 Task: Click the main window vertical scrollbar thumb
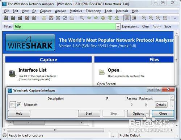point(176,60)
